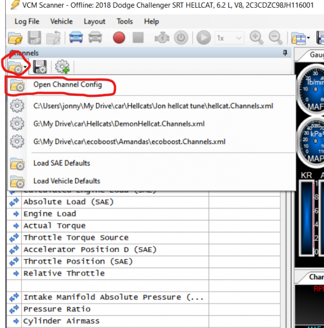Click the blue car Connect to Vehicle icon

[76, 38]
